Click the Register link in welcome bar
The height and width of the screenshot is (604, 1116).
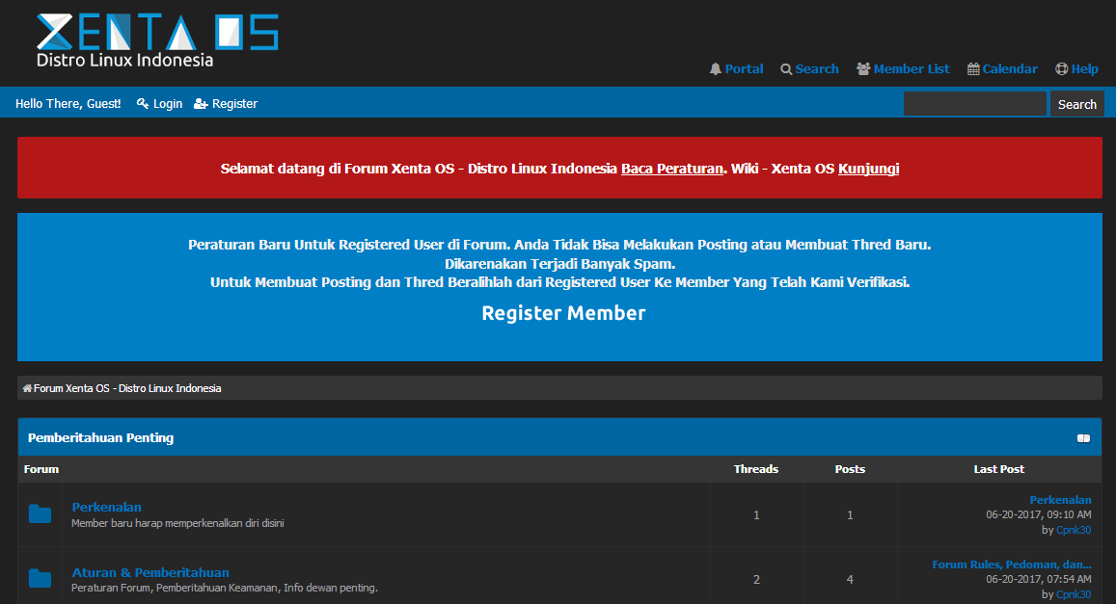click(235, 104)
